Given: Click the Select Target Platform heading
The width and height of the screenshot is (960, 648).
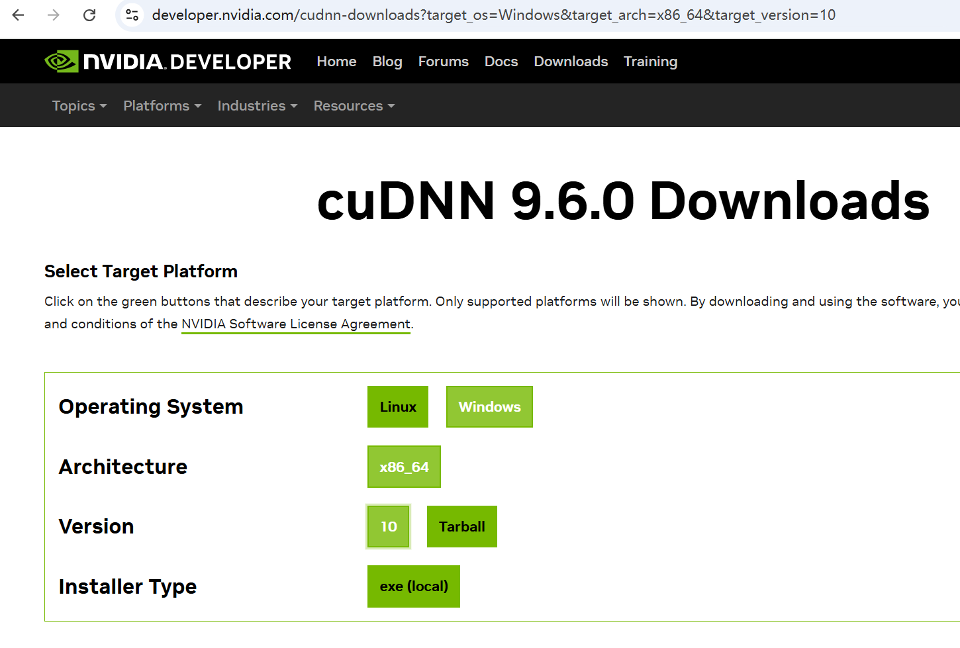Looking at the screenshot, I should pos(141,271).
